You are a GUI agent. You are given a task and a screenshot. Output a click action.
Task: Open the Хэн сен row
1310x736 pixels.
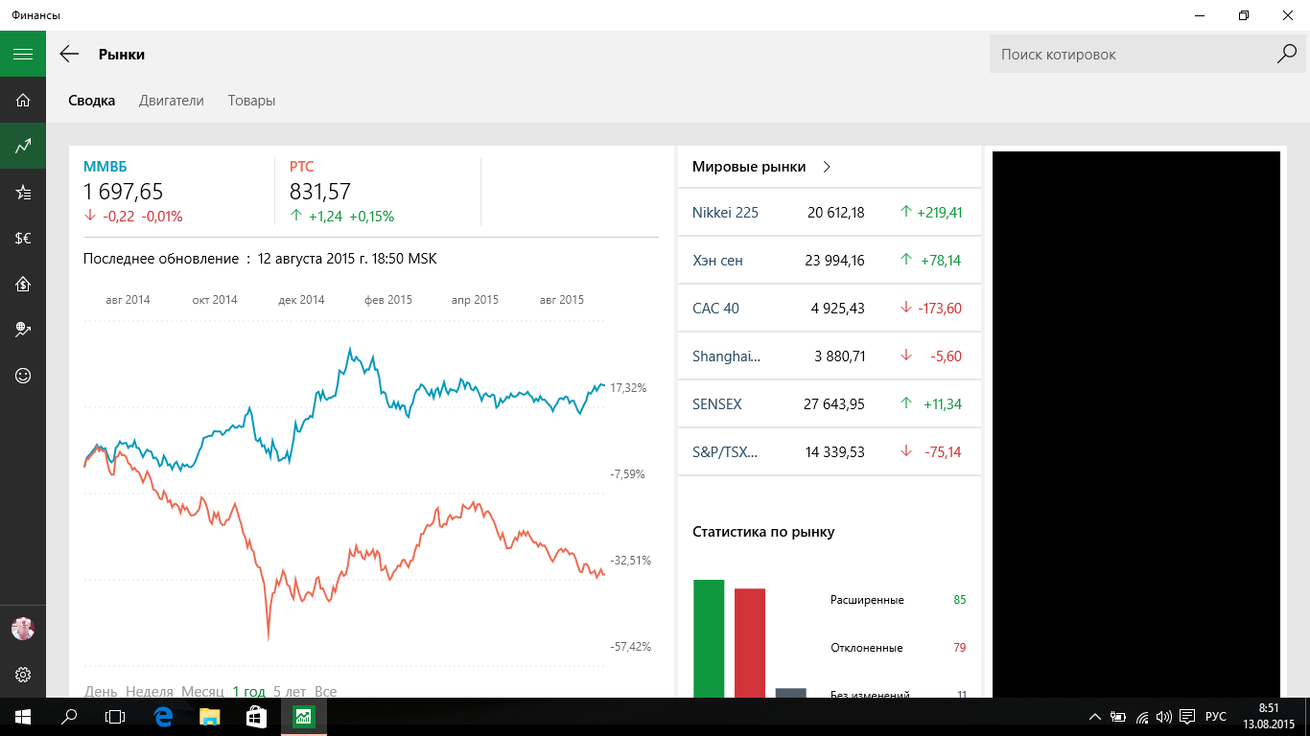830,261
